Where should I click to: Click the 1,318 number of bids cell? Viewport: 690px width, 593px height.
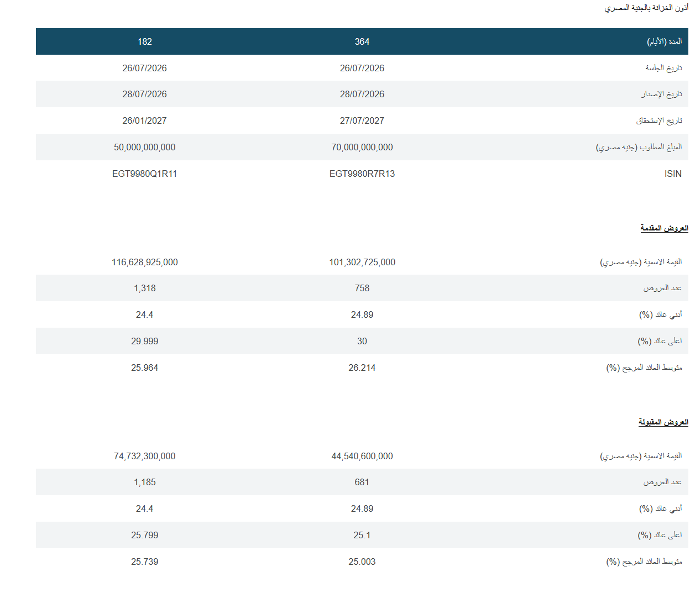point(145,288)
